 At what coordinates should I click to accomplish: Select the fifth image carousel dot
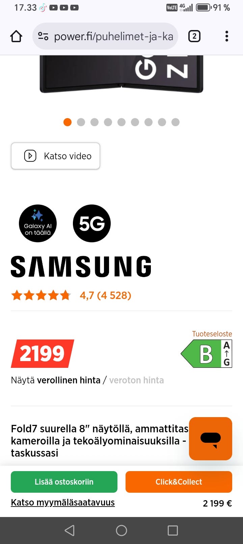[122, 122]
